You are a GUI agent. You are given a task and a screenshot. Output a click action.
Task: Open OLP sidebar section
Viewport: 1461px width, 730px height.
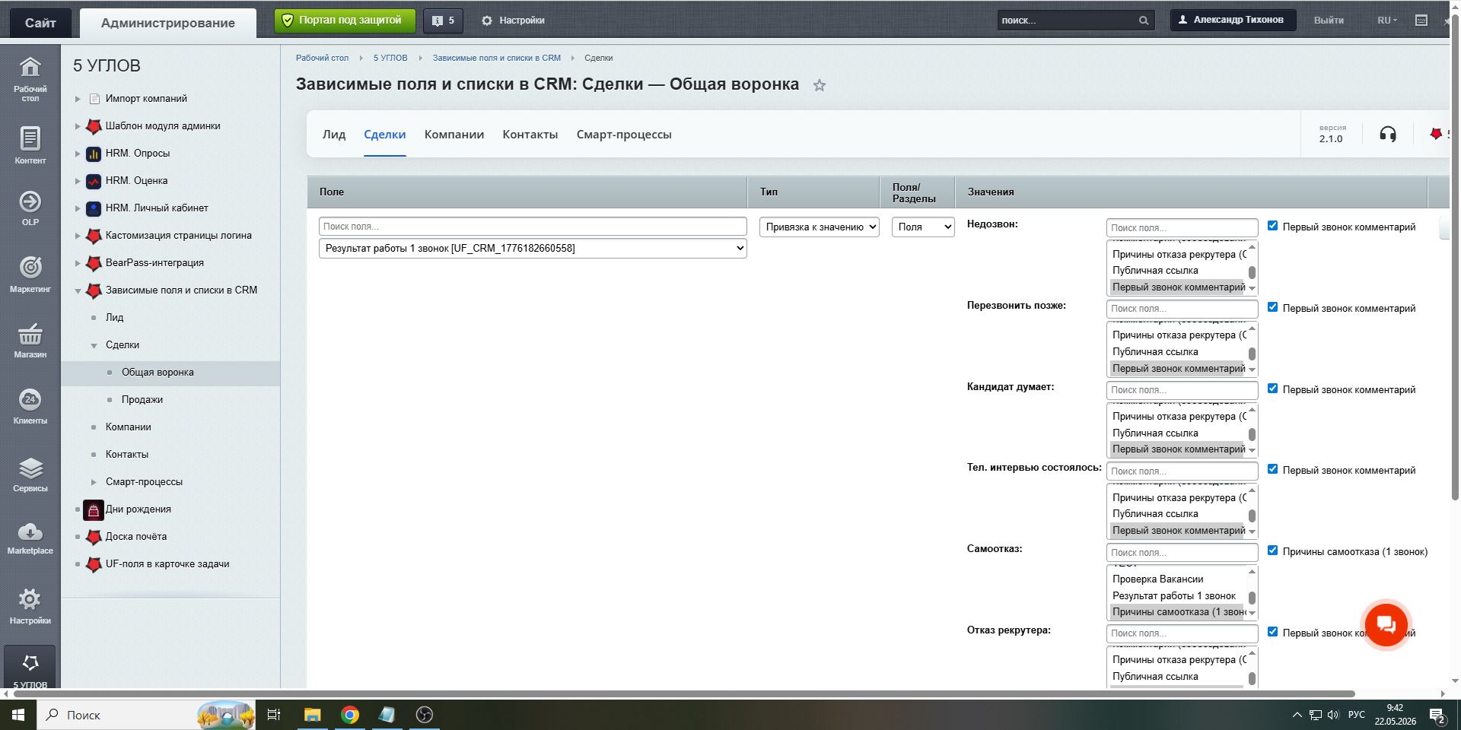[x=30, y=208]
